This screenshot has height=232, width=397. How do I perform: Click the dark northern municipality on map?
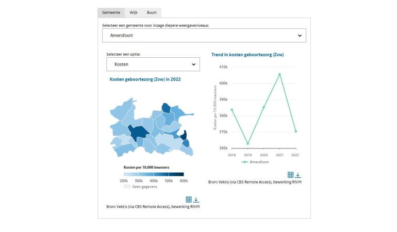[x=167, y=108]
